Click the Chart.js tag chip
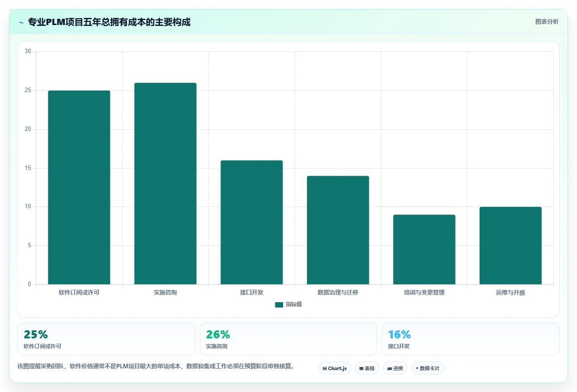The height and width of the screenshot is (392, 577). pos(335,368)
